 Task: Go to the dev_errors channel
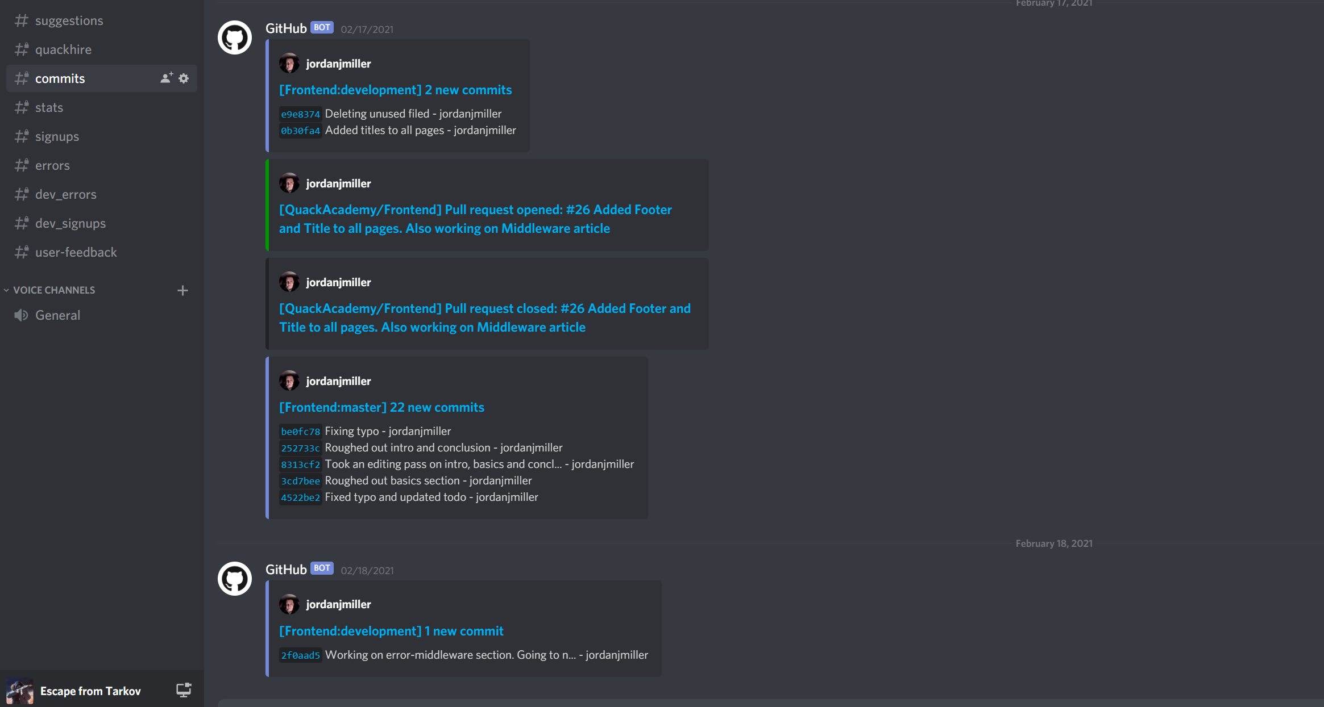65,194
